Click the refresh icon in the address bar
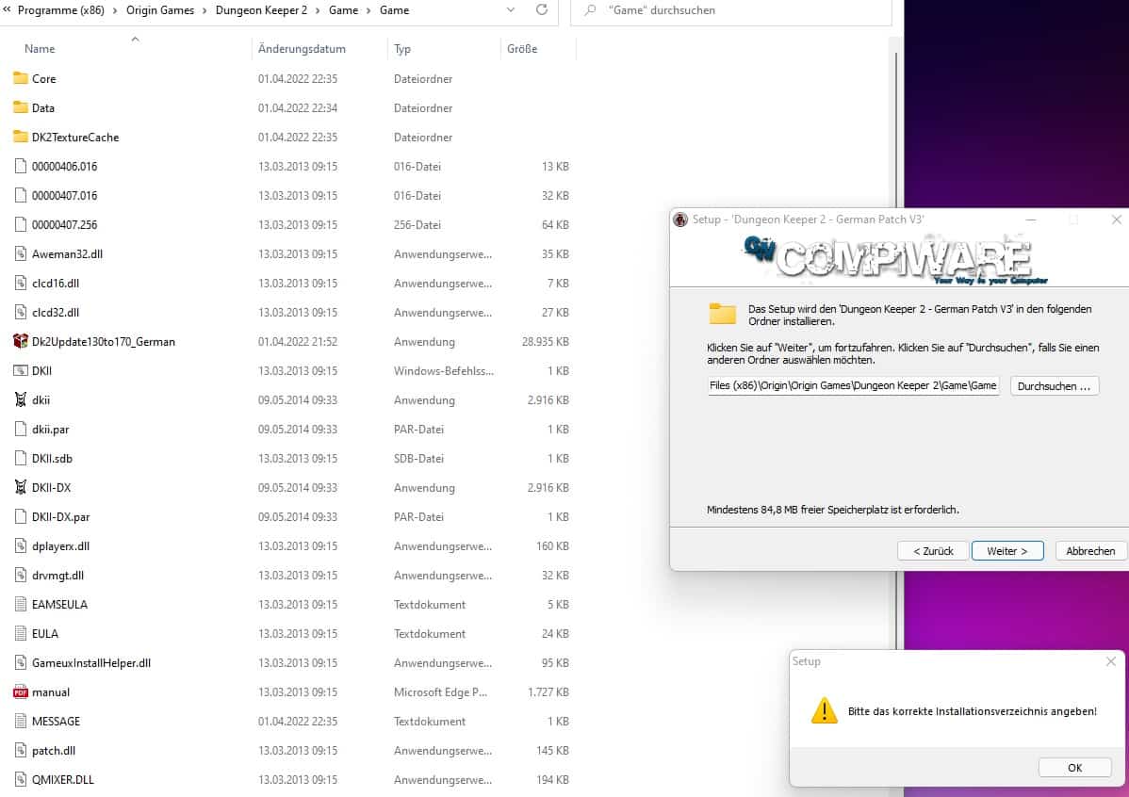Screen dimensions: 1129x797 [542, 10]
